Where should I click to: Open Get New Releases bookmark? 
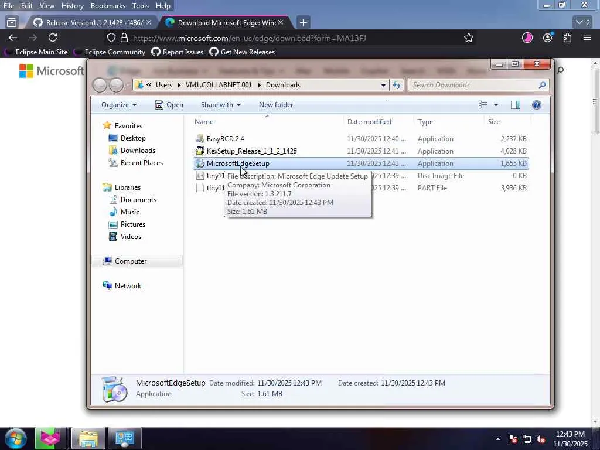coord(242,52)
